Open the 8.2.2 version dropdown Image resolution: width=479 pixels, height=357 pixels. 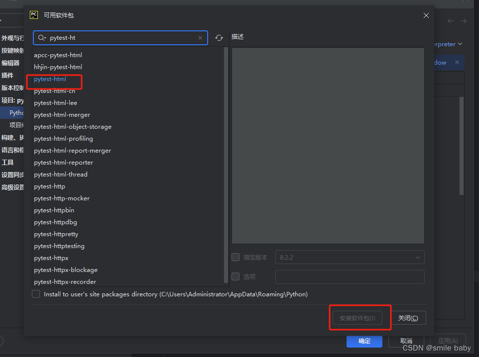pyautogui.click(x=350, y=257)
